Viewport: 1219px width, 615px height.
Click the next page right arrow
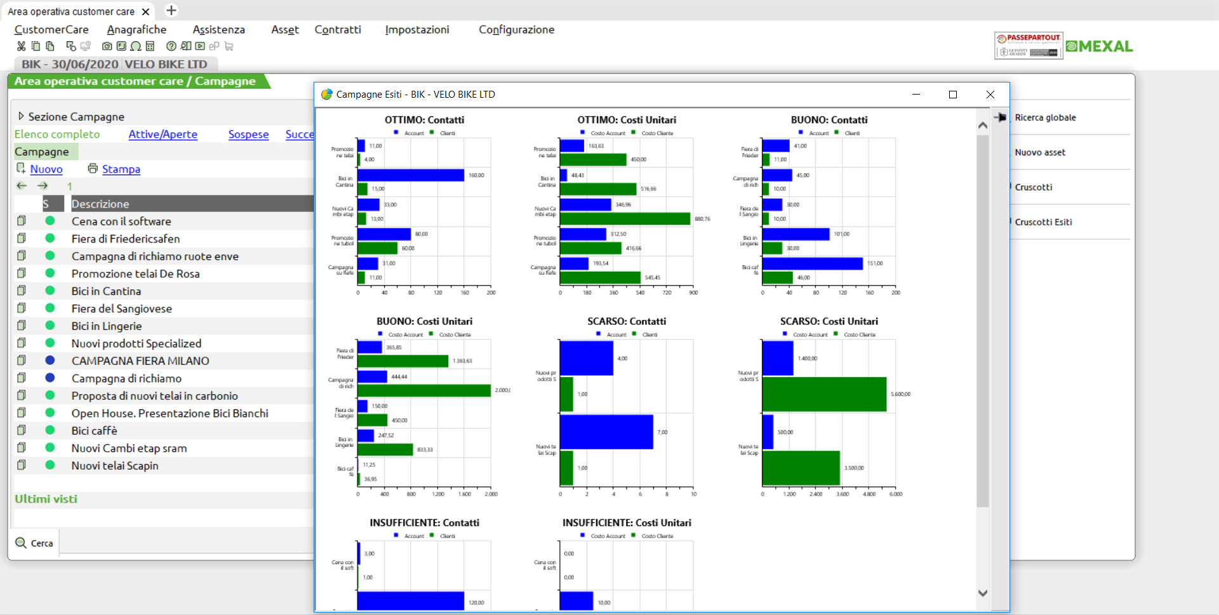point(43,186)
